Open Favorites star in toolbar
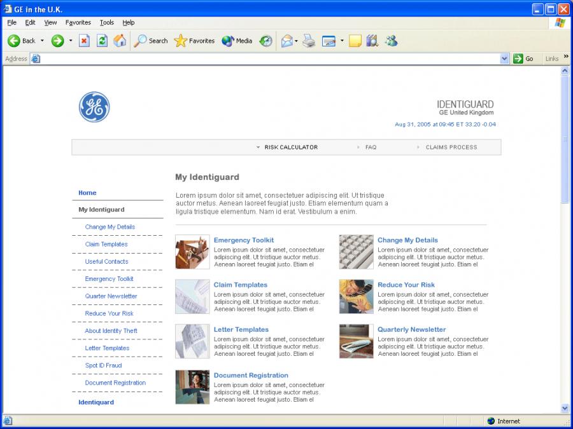The image size is (573, 429). 194,41
